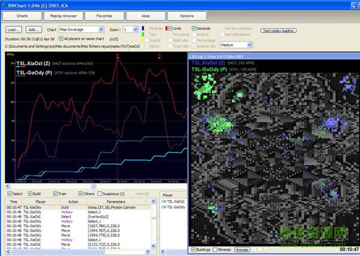Switch to the Replay browser tab
This screenshot has height=256, width=360.
63,16
